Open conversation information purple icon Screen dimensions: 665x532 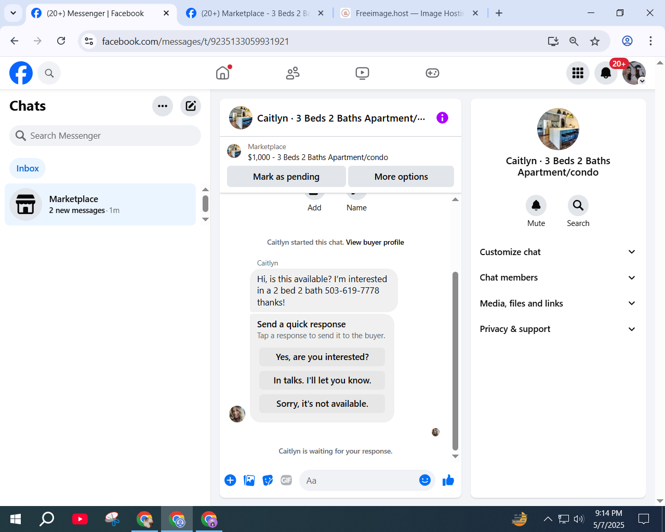[x=442, y=118]
